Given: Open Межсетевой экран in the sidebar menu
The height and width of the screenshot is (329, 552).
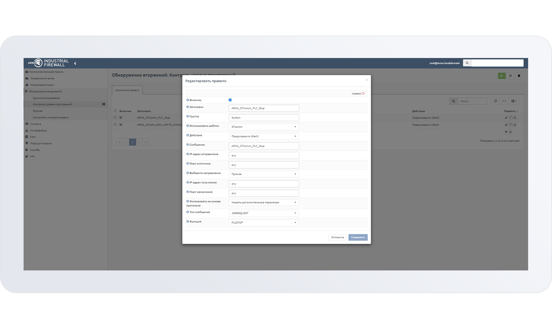Looking at the screenshot, I should (x=42, y=85).
